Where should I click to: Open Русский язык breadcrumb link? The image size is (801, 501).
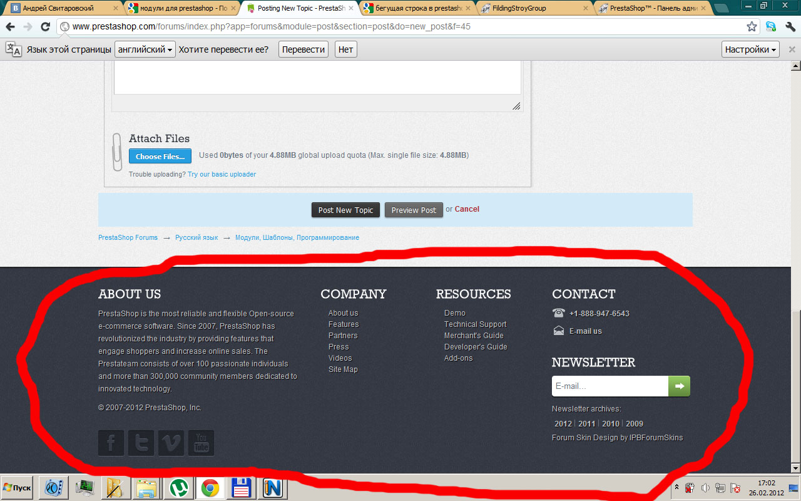coord(196,238)
